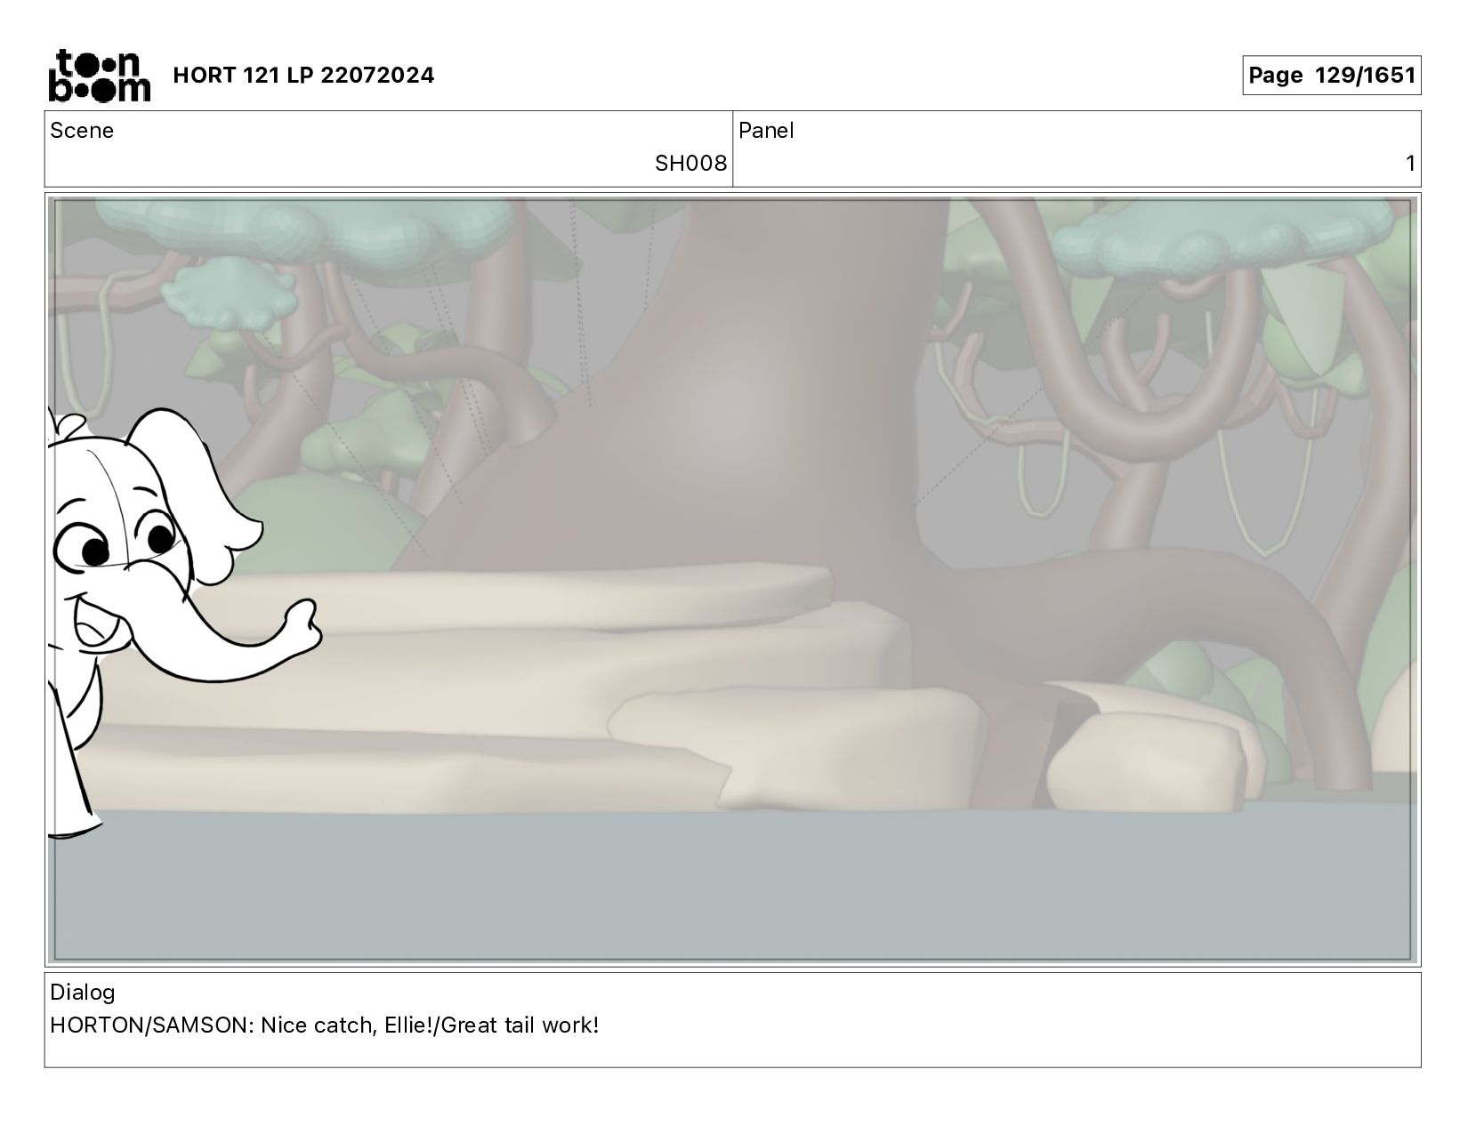Select the dialog line 'HORTON/SAMSON: Nice catch, Ellie!/Great tail work!'
1468x1134 pixels.
pos(325,1025)
